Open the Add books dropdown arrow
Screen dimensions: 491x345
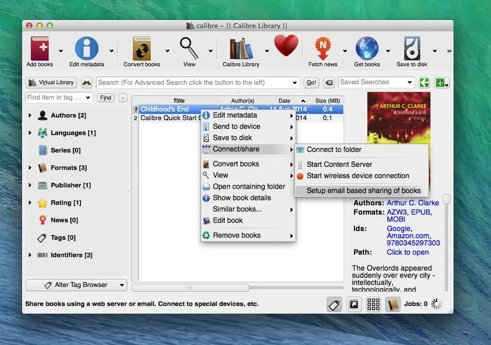pos(61,51)
